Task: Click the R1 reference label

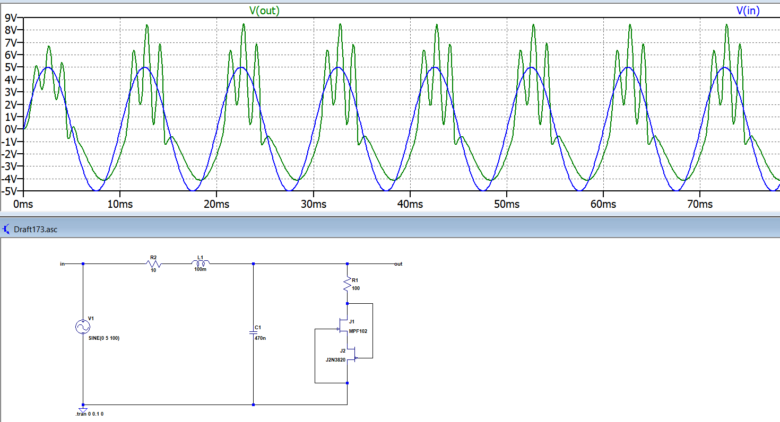Action: click(x=355, y=280)
